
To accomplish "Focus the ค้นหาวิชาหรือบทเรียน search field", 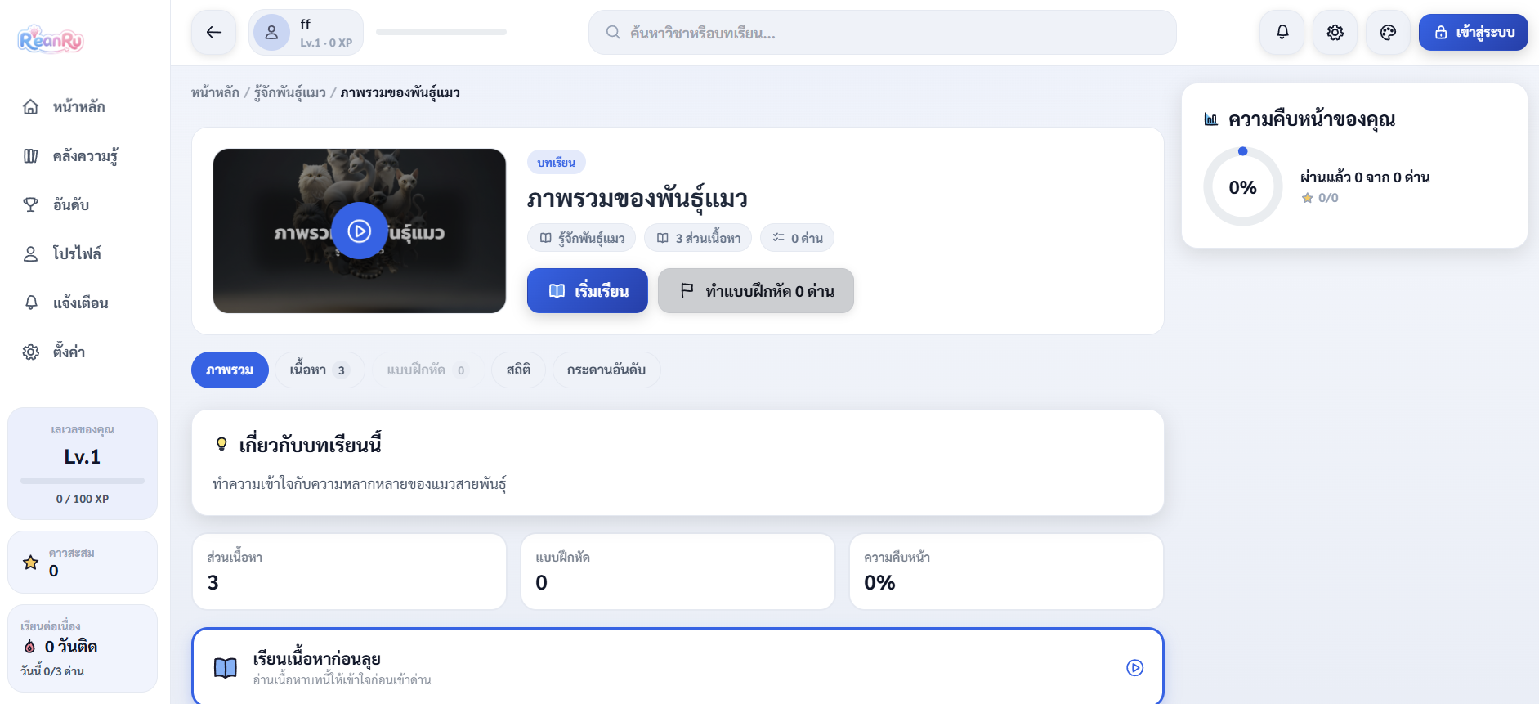I will pyautogui.click(x=883, y=33).
